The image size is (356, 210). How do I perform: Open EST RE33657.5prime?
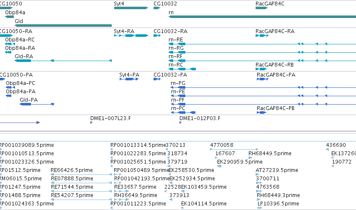pyautogui.click(x=135, y=187)
